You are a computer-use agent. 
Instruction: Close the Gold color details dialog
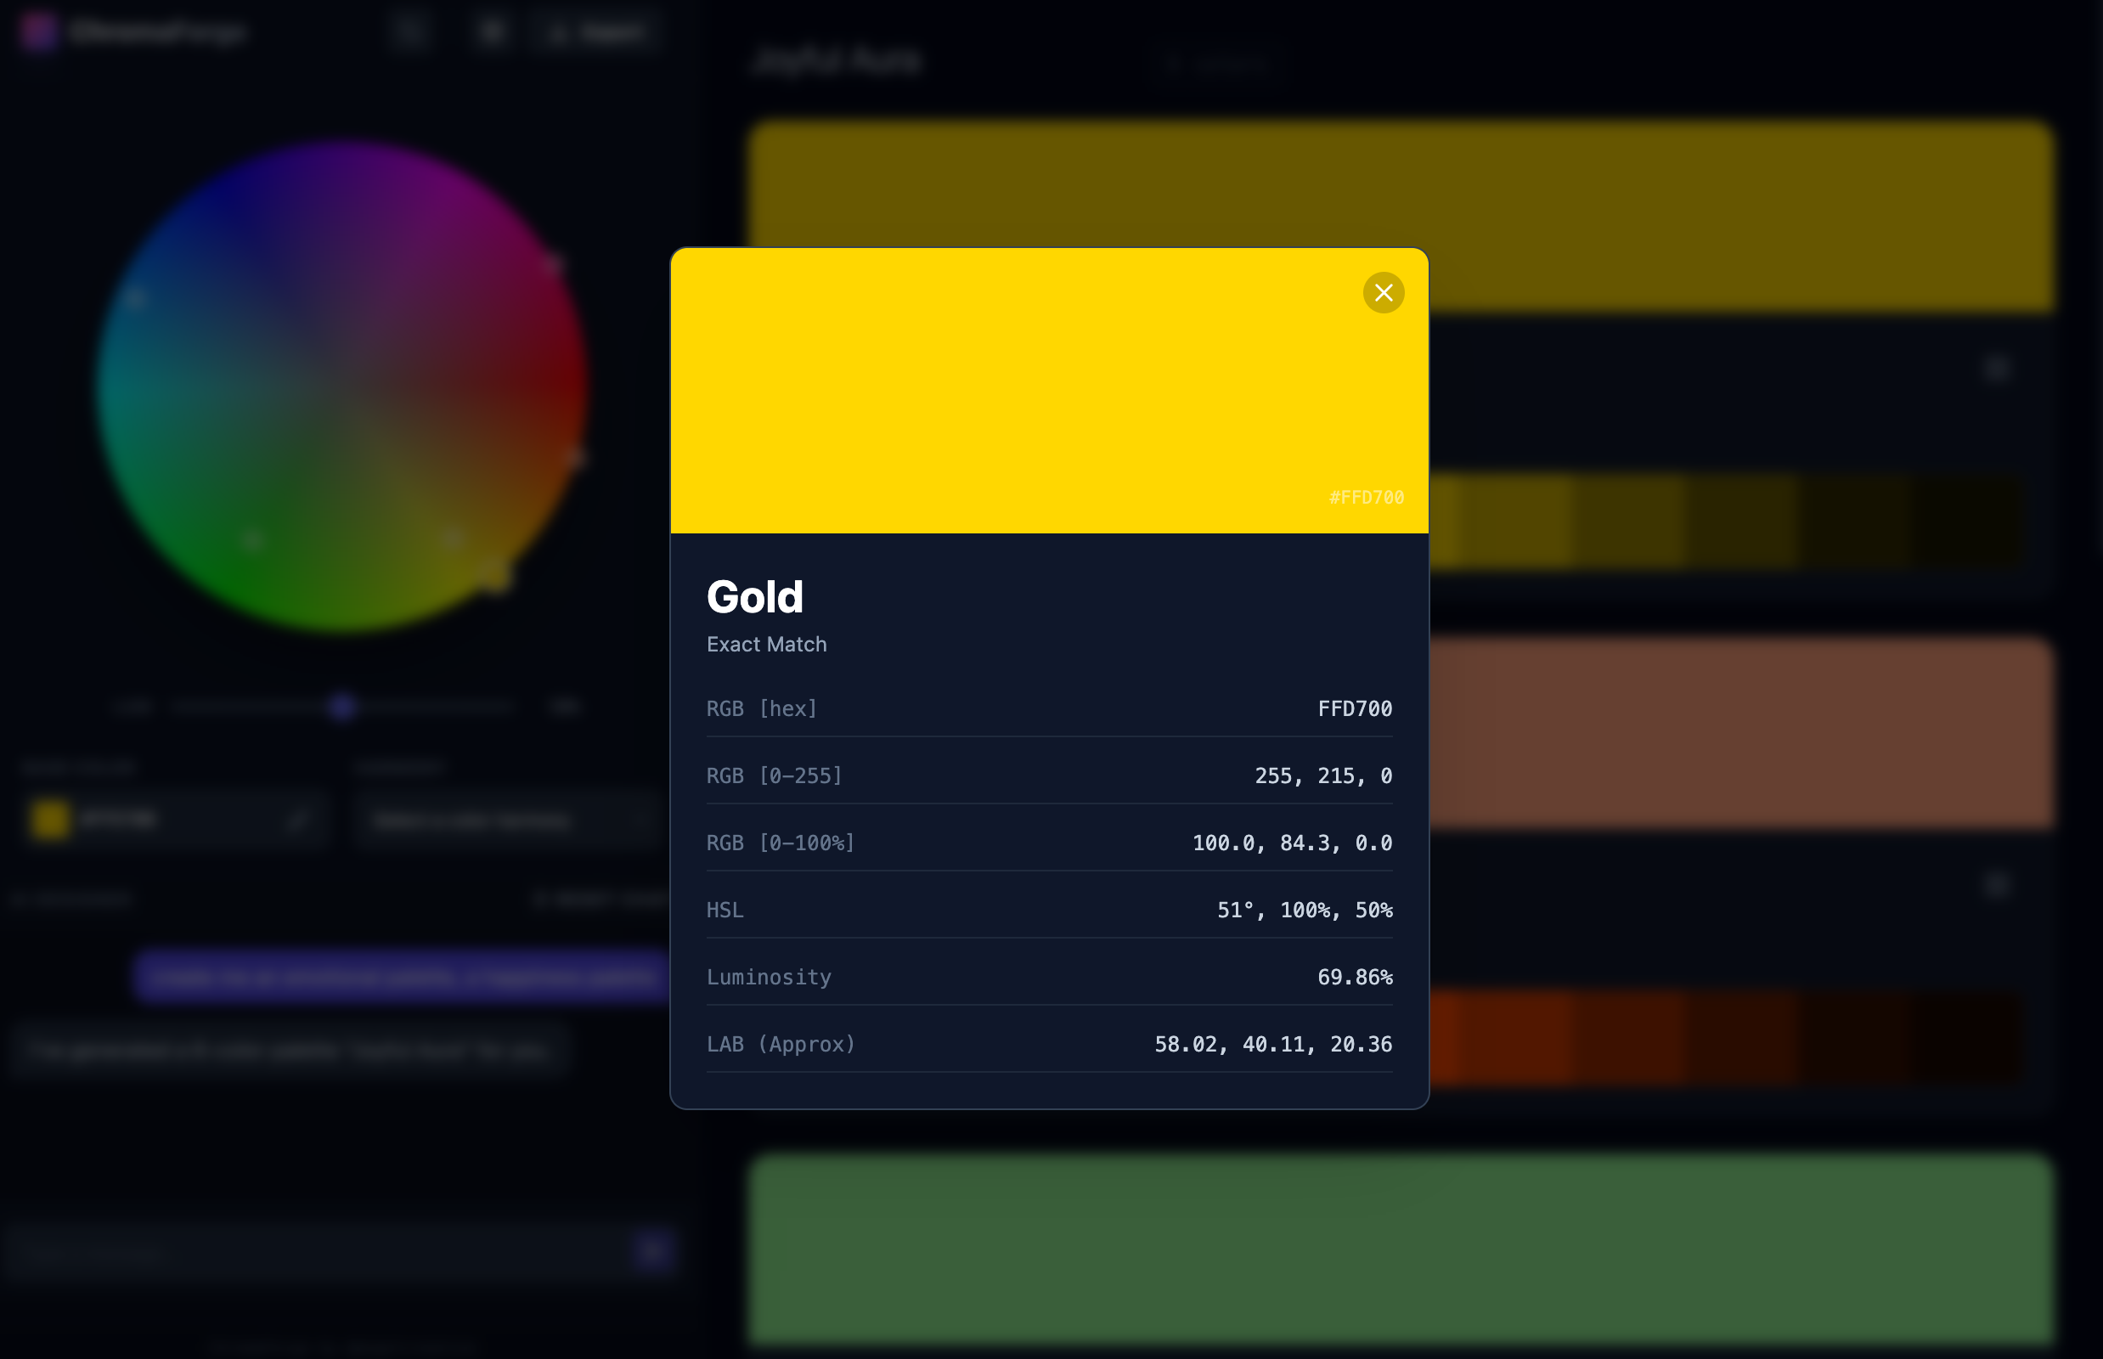(1383, 293)
